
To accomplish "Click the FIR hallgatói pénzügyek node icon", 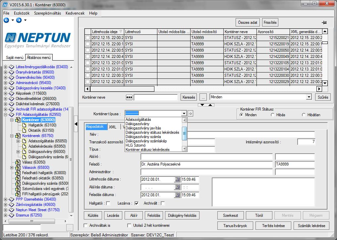I will (x=18, y=194).
